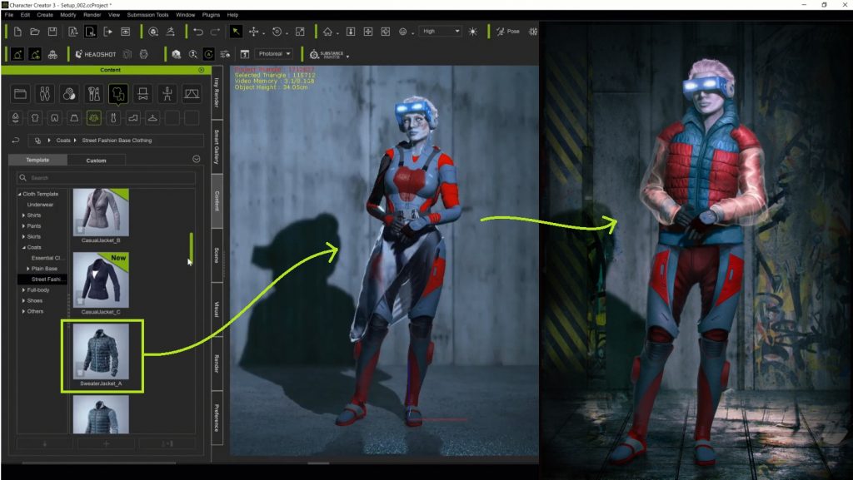Image resolution: width=853 pixels, height=480 pixels.
Task: Click the Pose button
Action: click(x=506, y=32)
